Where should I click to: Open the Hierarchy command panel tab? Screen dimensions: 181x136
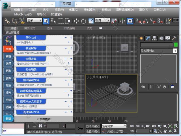point(154,38)
